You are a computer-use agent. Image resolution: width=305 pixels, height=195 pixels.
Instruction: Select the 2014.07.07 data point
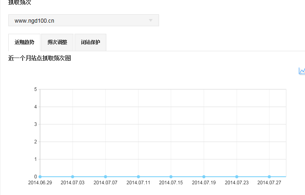tap(106, 177)
